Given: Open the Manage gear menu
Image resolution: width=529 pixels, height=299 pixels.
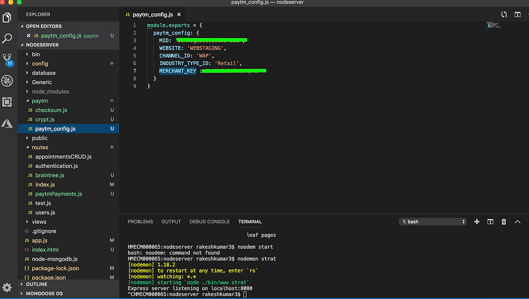Looking at the screenshot, I should click(7, 287).
